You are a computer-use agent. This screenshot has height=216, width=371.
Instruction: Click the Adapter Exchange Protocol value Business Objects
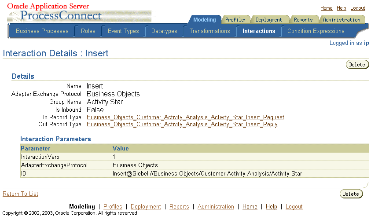113,94
